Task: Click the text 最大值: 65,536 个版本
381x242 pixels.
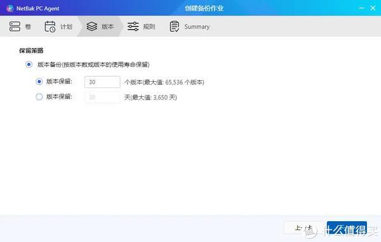Action: coord(174,82)
